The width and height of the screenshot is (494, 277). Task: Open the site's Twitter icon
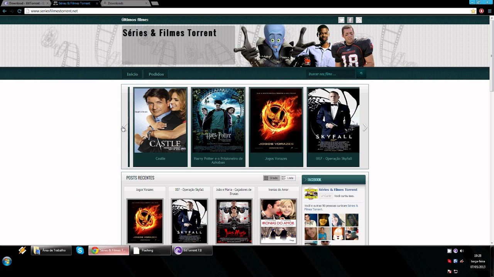tap(341, 20)
